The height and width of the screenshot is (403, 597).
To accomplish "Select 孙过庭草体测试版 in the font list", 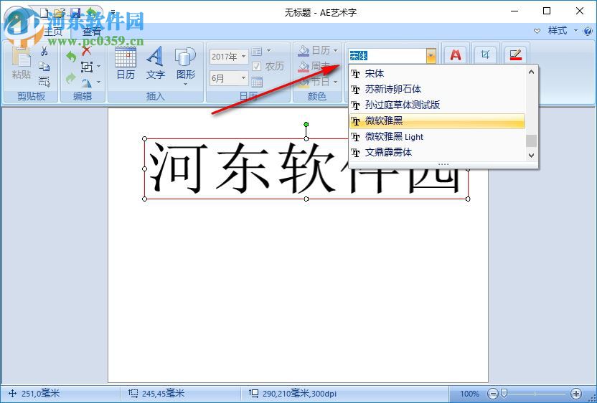I will point(437,105).
